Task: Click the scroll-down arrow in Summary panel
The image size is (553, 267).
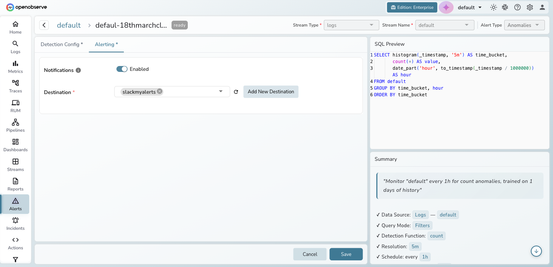Action: click(x=536, y=251)
